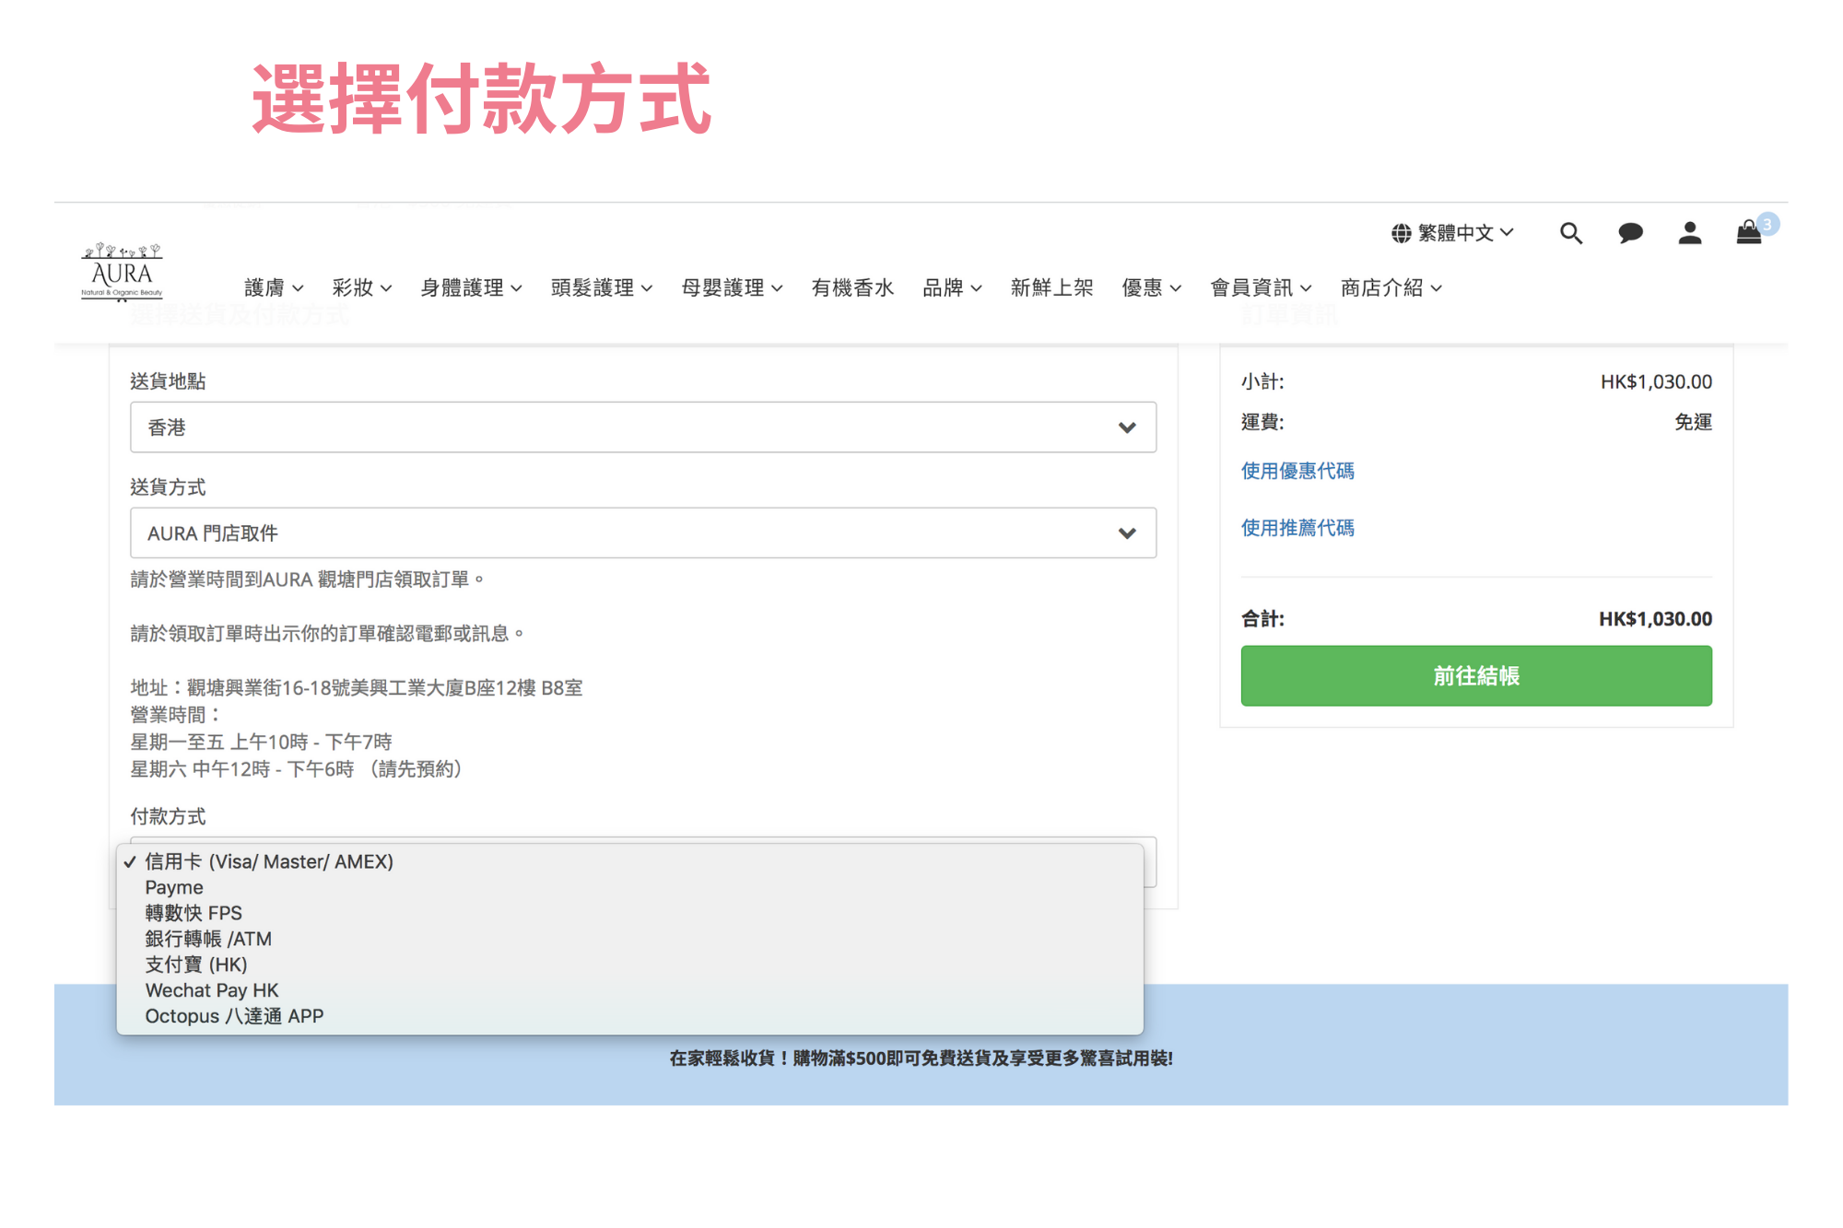
Task: Expand the 送貨方式 AURA 門店取件 dropdown
Action: (642, 533)
